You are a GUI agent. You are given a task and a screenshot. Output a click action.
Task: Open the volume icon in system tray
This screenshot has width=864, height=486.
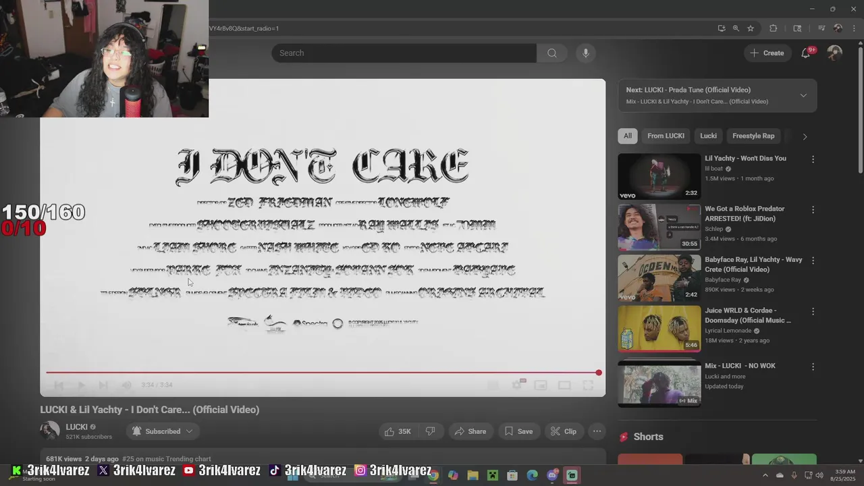tap(819, 475)
